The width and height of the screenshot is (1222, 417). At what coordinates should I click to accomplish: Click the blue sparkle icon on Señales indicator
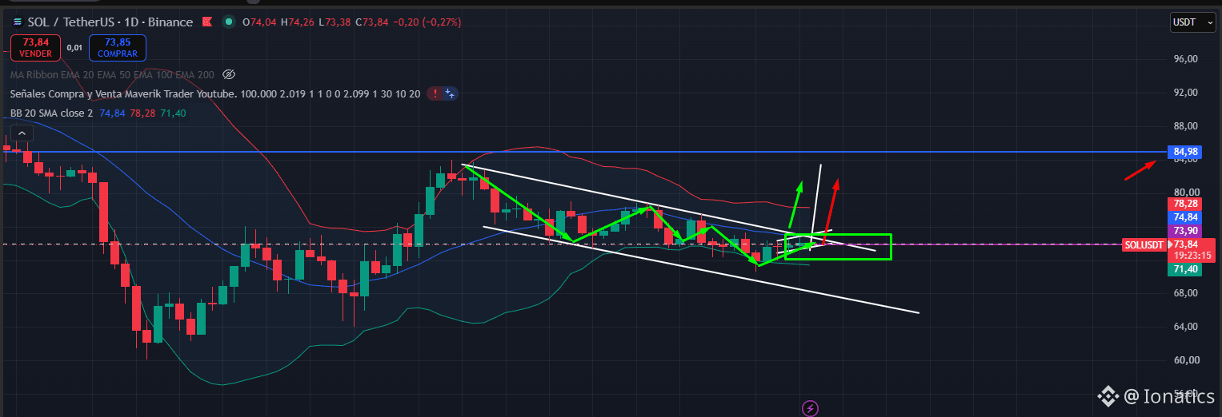pyautogui.click(x=450, y=93)
